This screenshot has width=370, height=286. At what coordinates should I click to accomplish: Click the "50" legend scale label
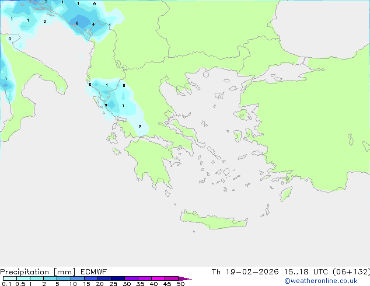[180, 284]
